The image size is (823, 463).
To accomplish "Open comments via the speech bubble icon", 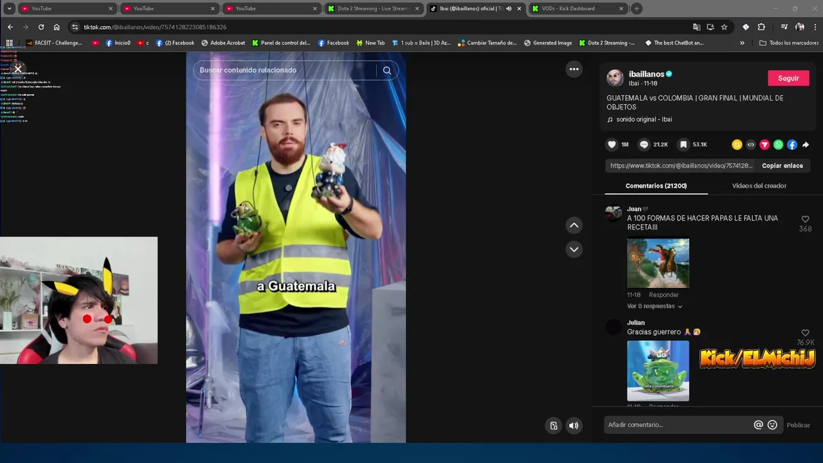I will tap(644, 145).
